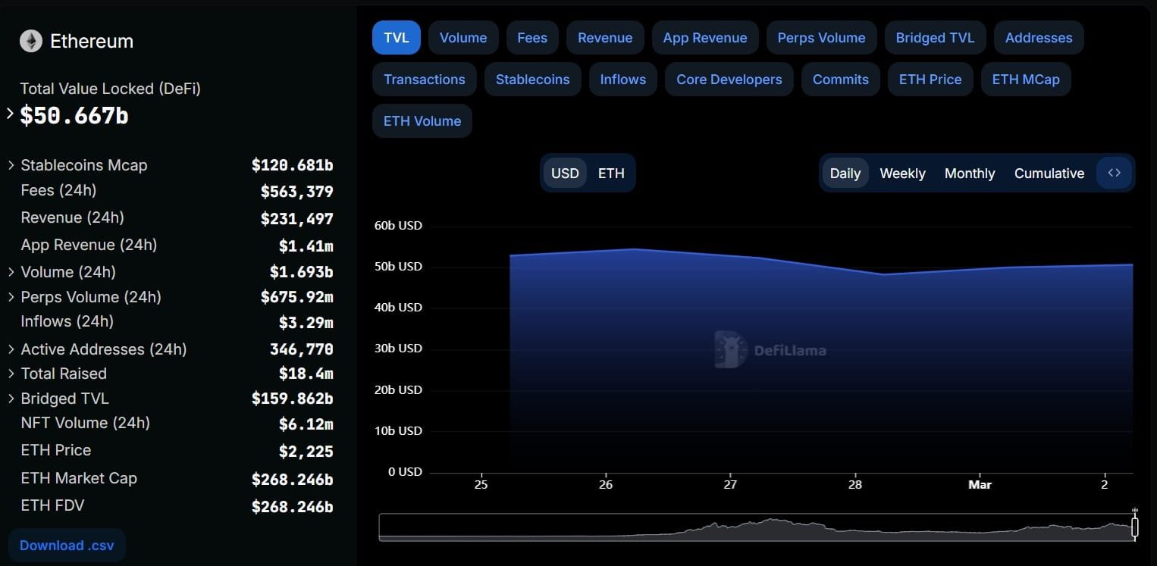Click the 60b USD axis label
The height and width of the screenshot is (566, 1157).
click(398, 225)
